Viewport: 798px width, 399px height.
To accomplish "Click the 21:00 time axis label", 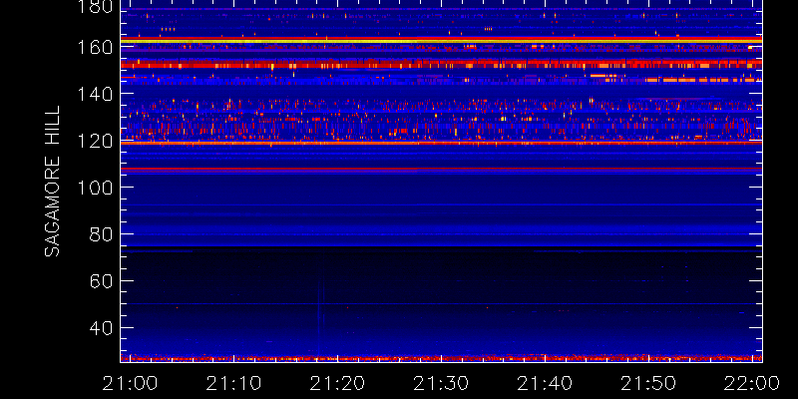I will [131, 383].
